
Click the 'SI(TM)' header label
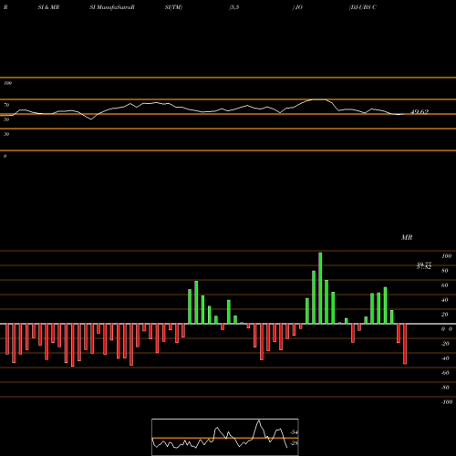[x=173, y=7]
